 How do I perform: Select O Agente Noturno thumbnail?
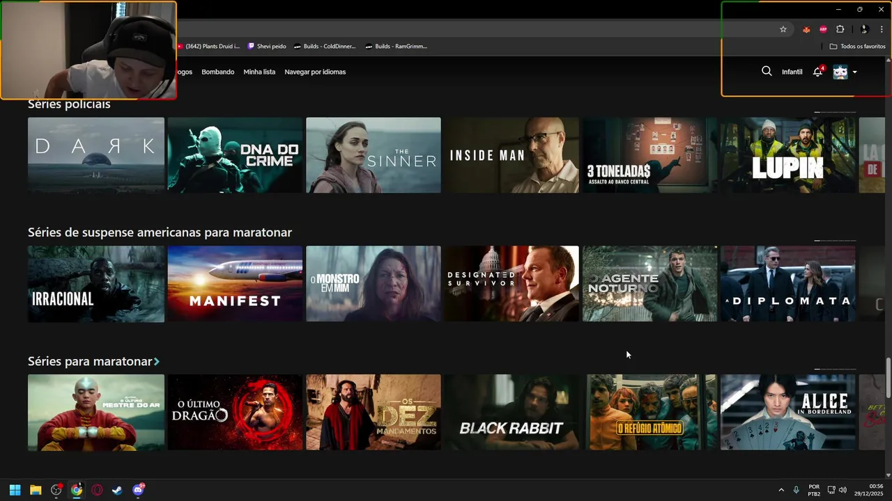click(x=649, y=284)
